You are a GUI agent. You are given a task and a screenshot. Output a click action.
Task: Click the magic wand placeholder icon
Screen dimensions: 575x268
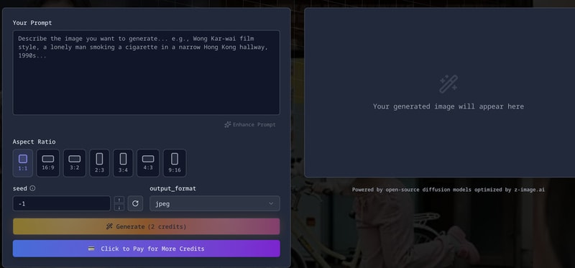click(448, 84)
